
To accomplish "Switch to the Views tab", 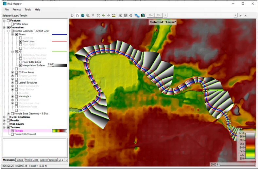I will tap(19, 160).
